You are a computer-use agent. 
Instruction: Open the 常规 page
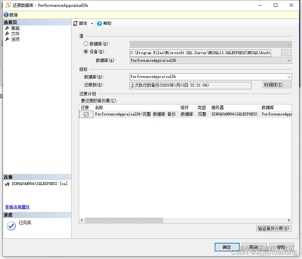tap(15, 28)
